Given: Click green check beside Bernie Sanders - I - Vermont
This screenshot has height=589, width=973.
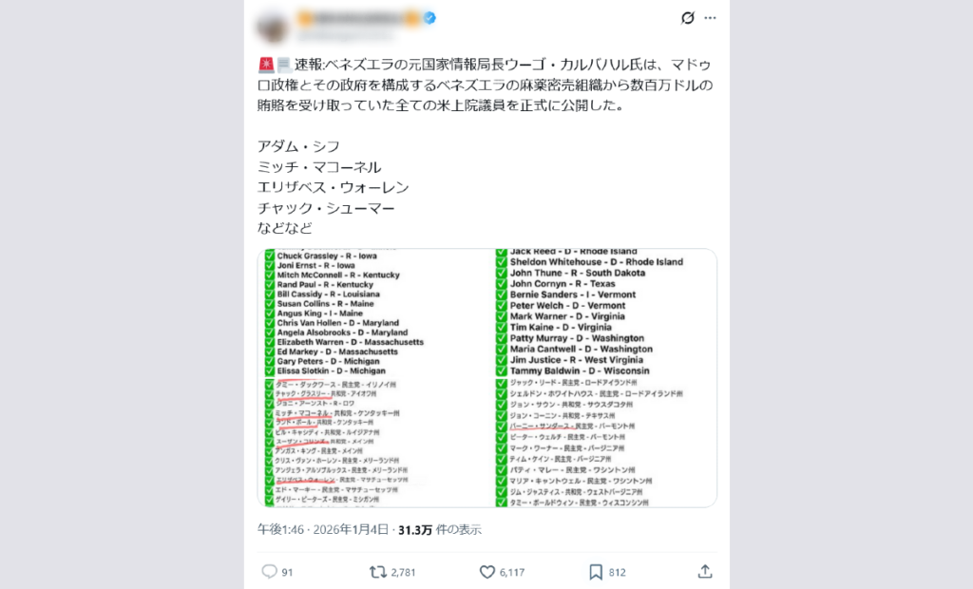Looking at the screenshot, I should (x=502, y=294).
